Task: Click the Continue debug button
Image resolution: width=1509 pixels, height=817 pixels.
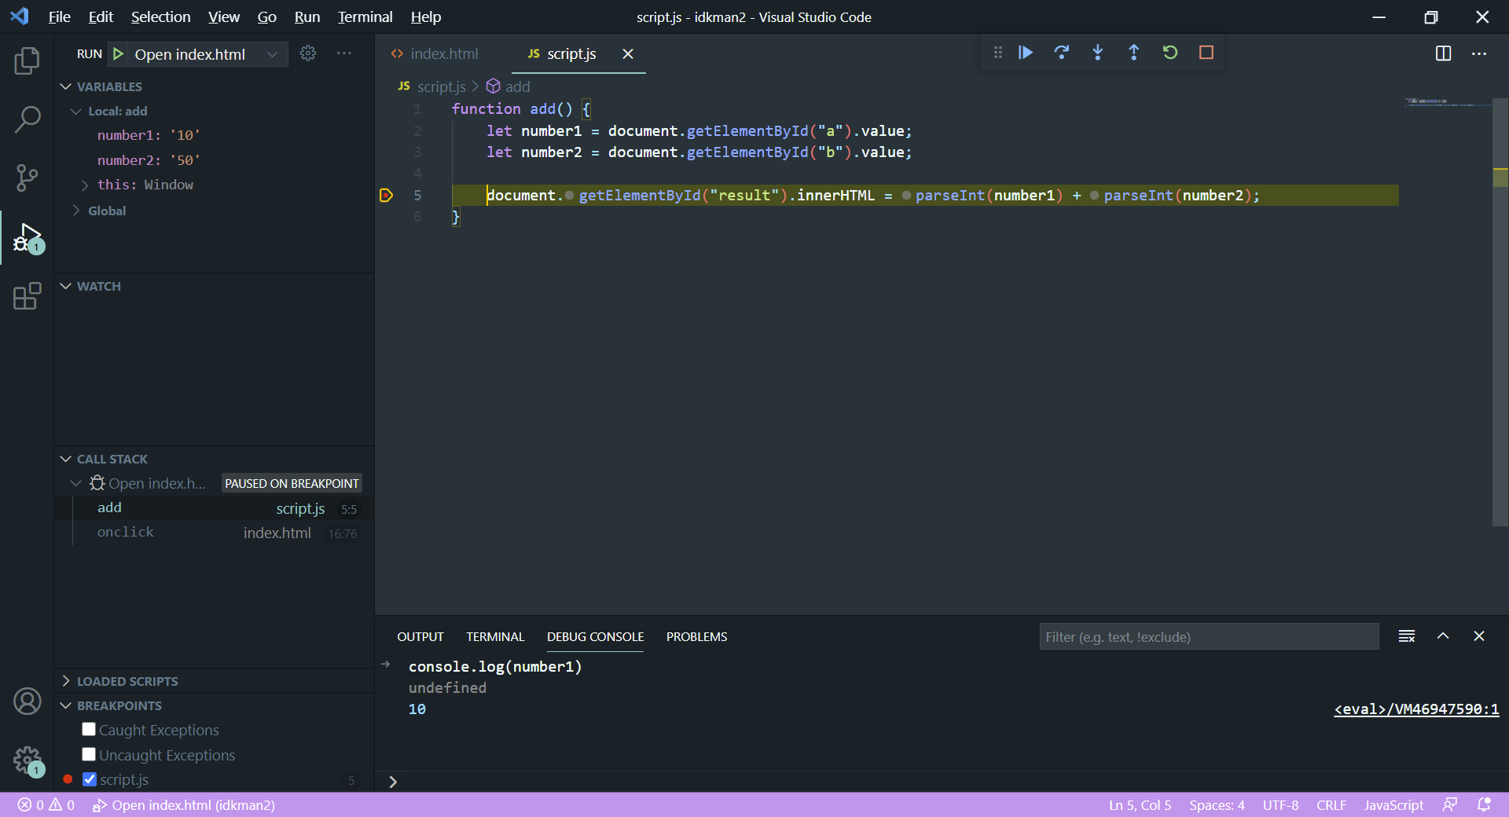Action: [1025, 53]
